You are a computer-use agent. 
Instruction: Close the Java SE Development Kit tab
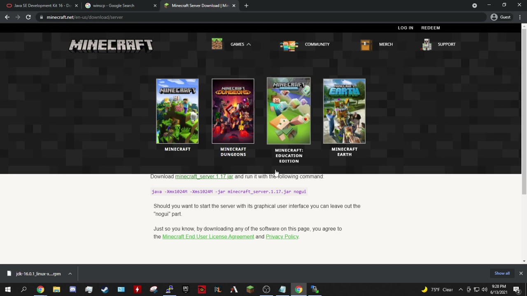click(x=76, y=6)
